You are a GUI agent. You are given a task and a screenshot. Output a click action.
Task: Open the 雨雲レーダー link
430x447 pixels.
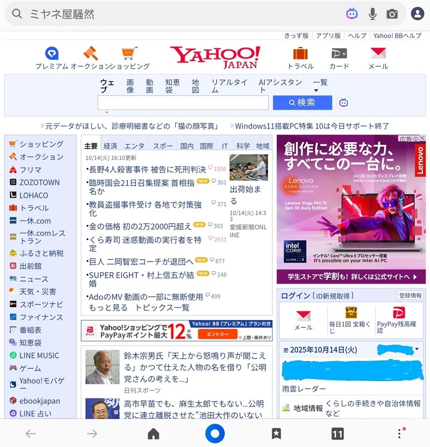[304, 389]
